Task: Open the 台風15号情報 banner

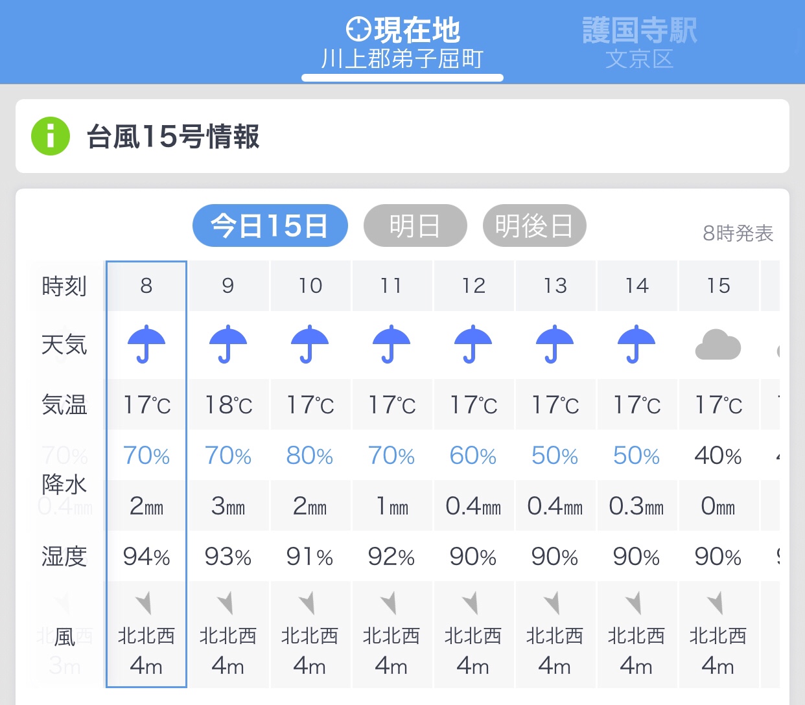Action: pyautogui.click(x=402, y=136)
